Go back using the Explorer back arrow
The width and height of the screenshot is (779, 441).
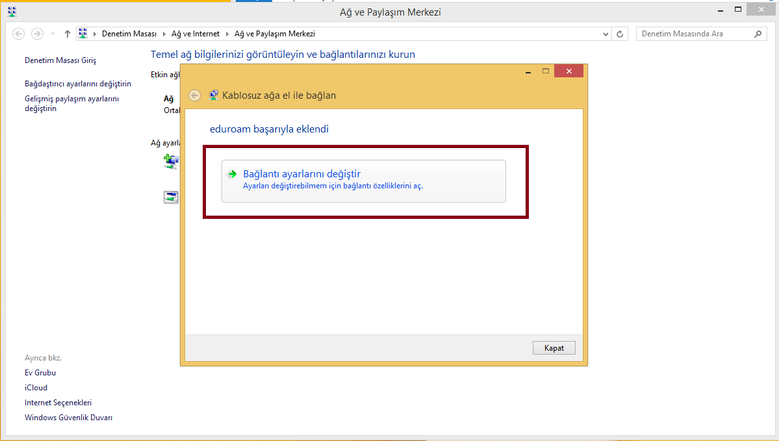coord(19,34)
